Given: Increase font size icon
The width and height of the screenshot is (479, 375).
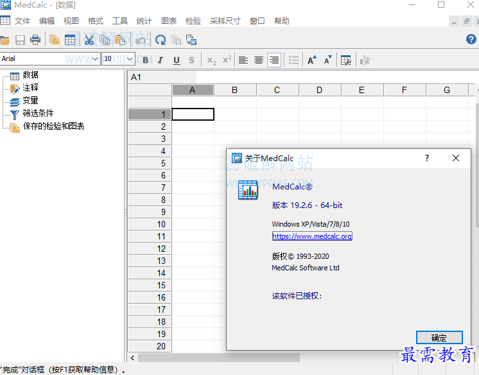Looking at the screenshot, I should [312, 60].
